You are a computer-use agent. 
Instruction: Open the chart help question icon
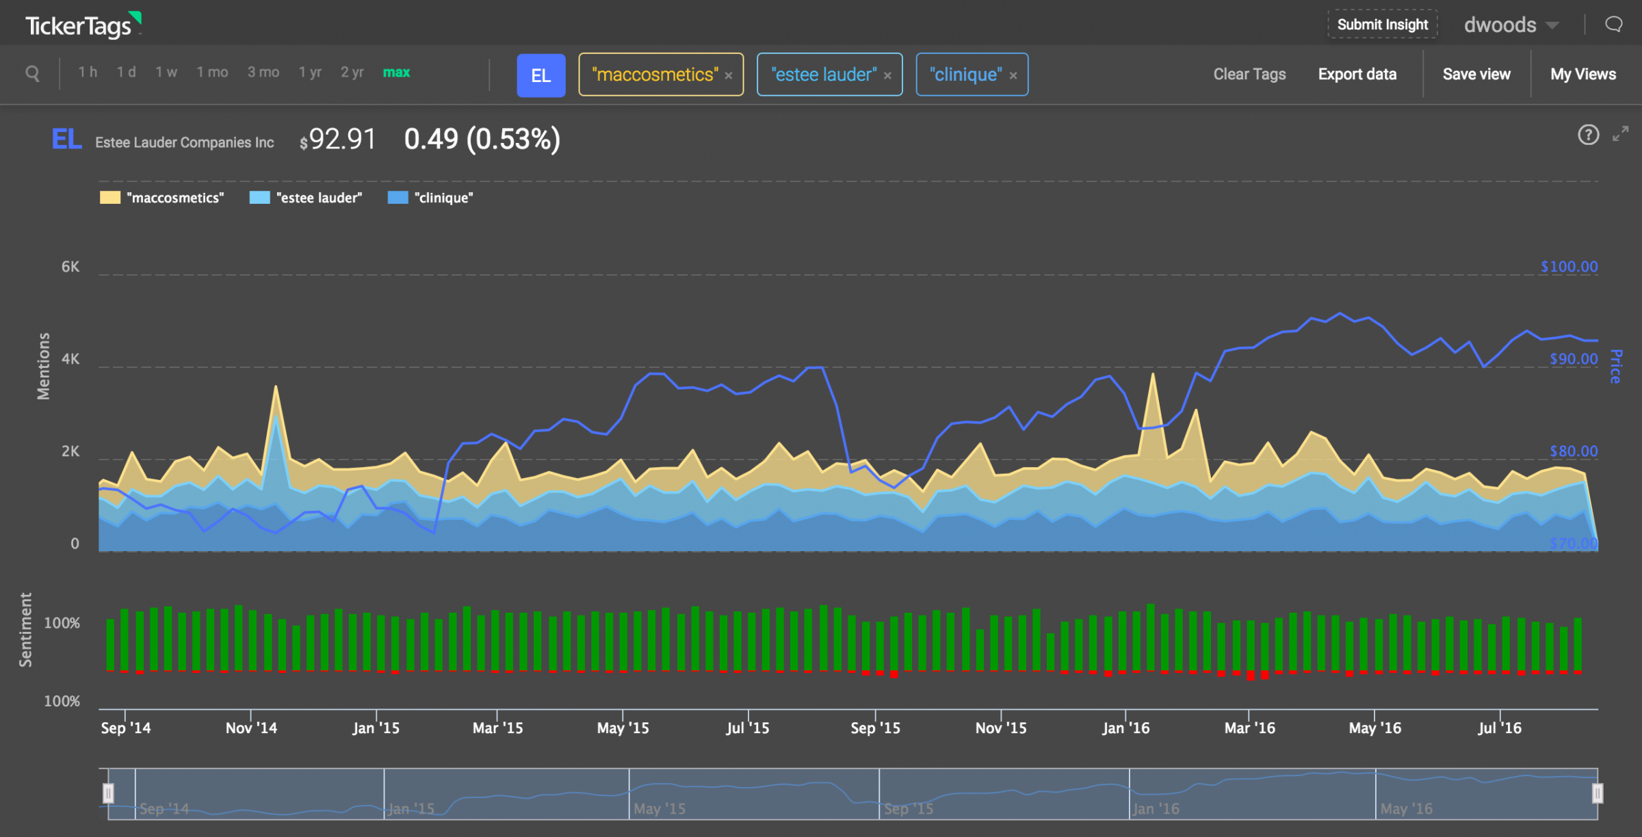tap(1588, 135)
